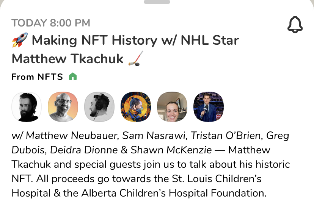Image resolution: width=314 pixels, height=203 pixels.
Task: Open Shawn McKenzie's profile name link
Action: click(x=171, y=150)
